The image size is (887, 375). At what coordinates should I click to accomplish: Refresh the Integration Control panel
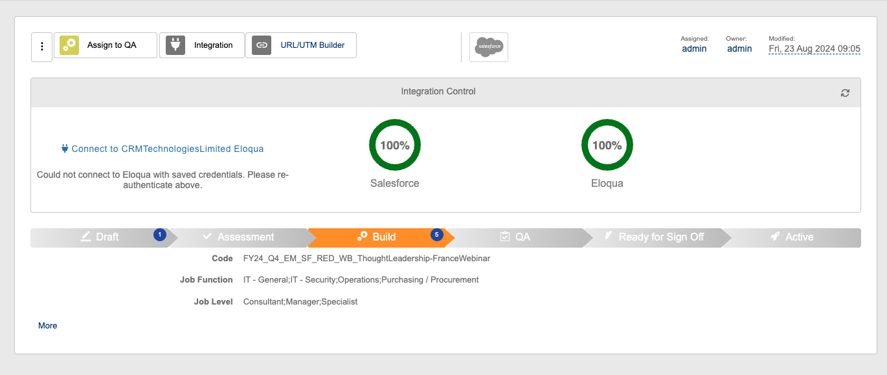coord(845,92)
